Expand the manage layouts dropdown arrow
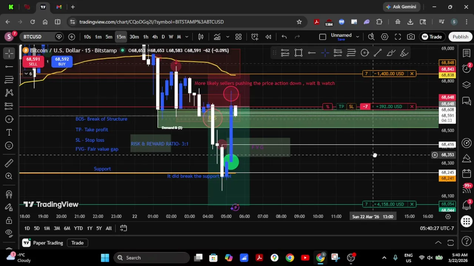This screenshot has width=474, height=266. click(357, 37)
